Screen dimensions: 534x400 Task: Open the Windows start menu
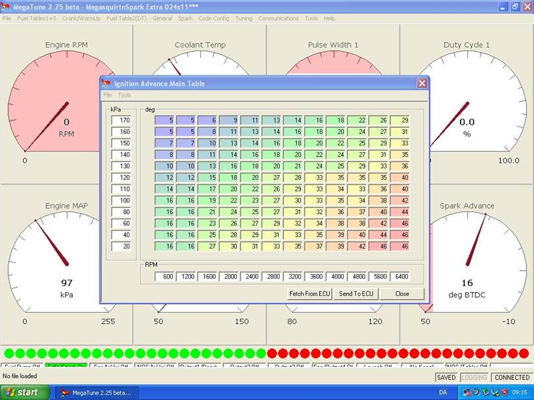click(24, 393)
